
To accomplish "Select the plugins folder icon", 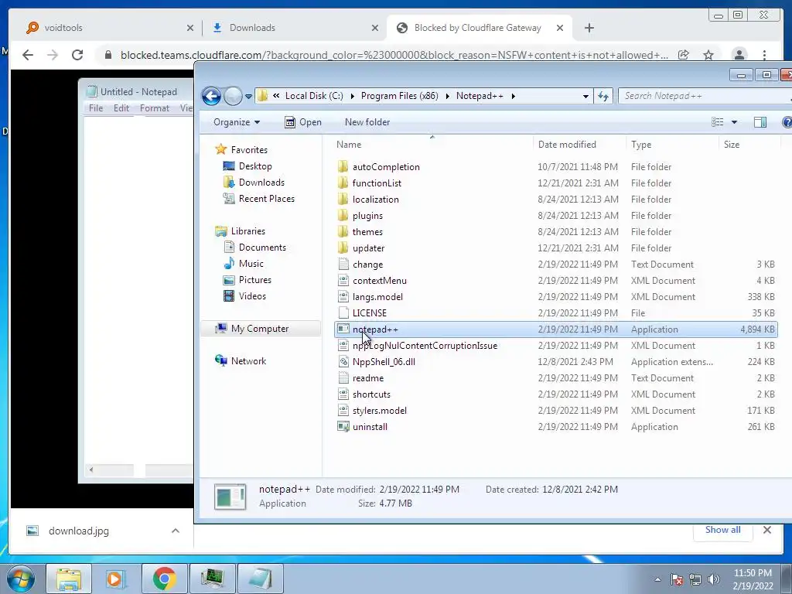I will tap(343, 215).
